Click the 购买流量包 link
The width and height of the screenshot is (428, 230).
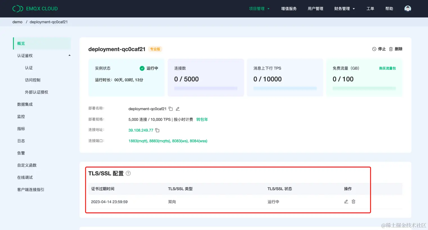pos(387,68)
